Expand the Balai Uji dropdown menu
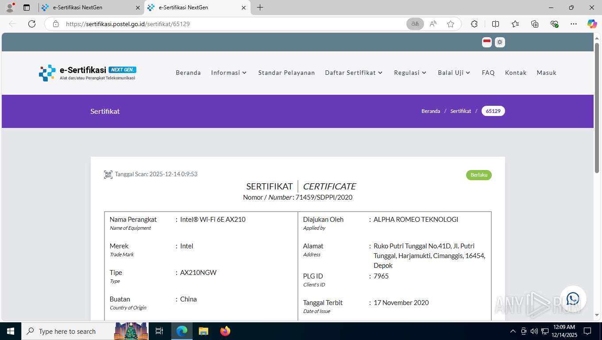The height and width of the screenshot is (340, 602). click(454, 73)
